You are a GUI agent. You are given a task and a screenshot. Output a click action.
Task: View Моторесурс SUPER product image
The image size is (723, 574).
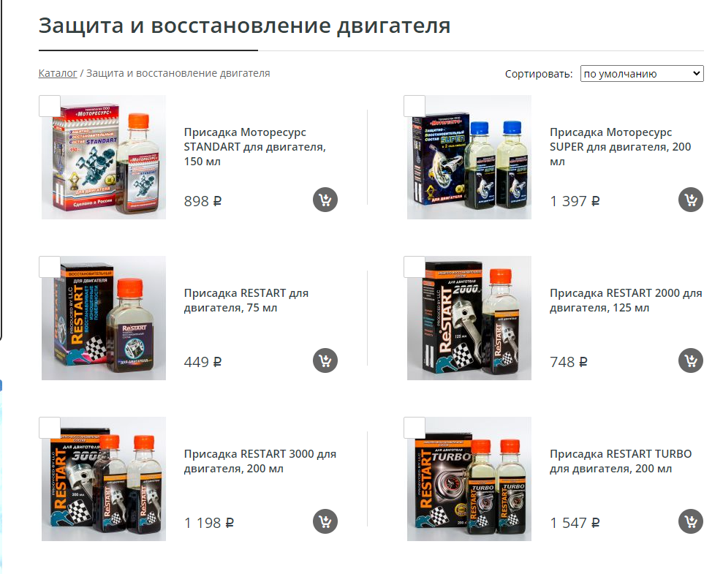469,157
